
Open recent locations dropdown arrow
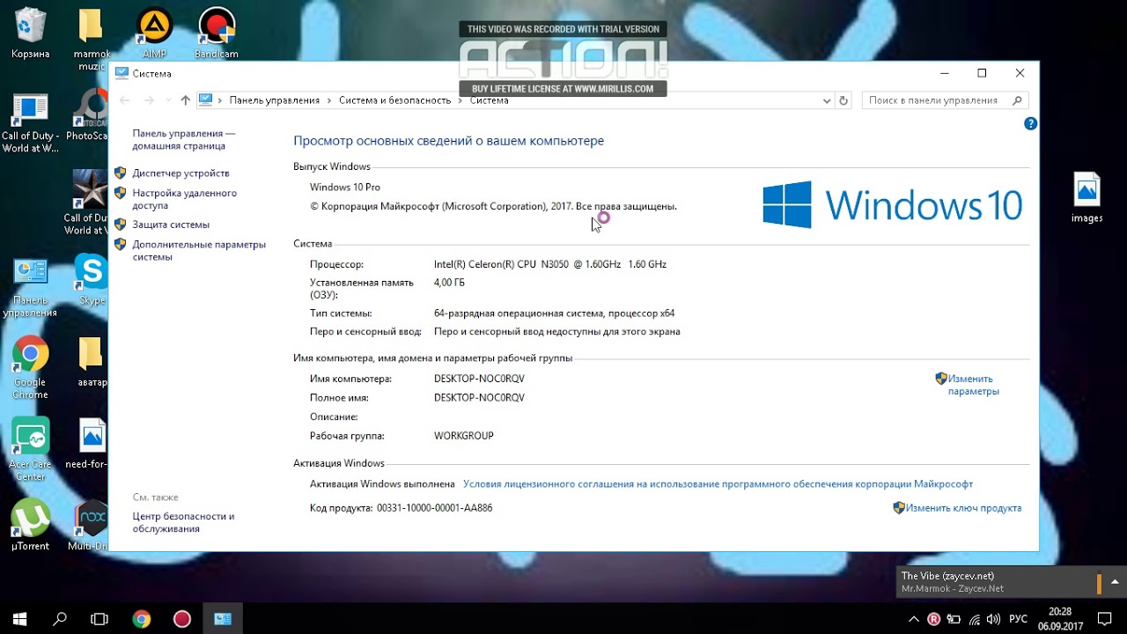(167, 100)
